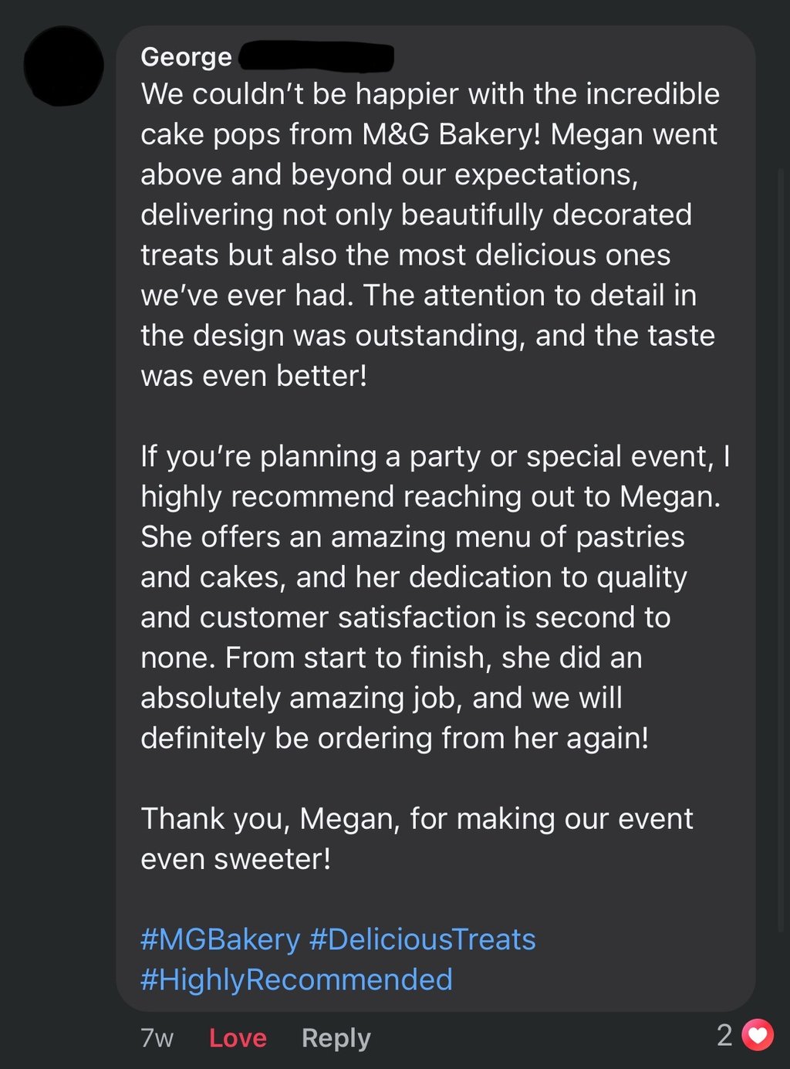Open the #HighlyRecommended hashtag
The image size is (790, 1069).
tap(296, 979)
